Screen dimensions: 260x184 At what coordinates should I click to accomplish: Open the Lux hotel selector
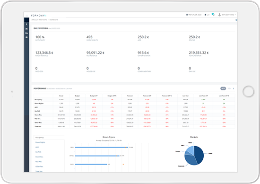coord(207,15)
